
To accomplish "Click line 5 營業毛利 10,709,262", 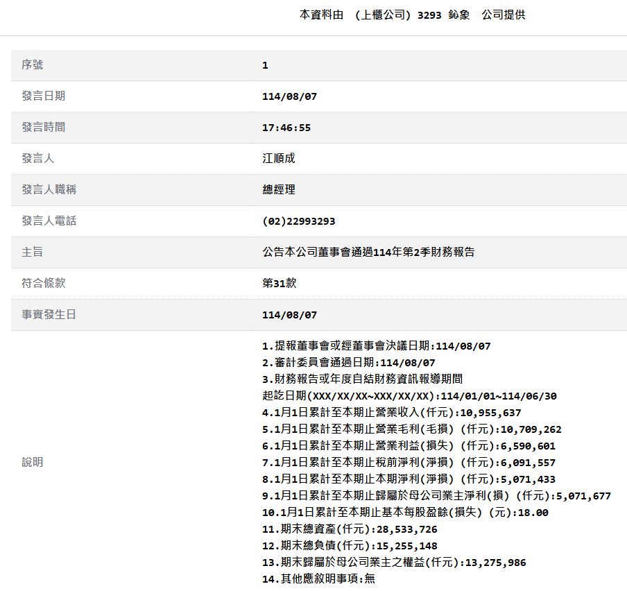I will coord(412,429).
